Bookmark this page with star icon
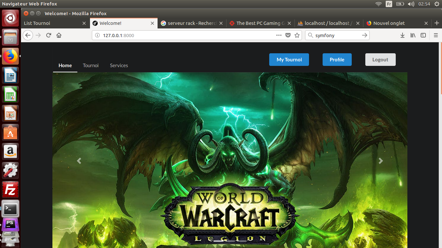Viewport: 442px width, 248px height. click(297, 35)
